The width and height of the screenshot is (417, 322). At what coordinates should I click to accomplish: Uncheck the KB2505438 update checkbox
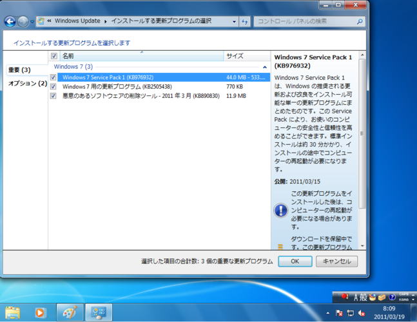53,86
